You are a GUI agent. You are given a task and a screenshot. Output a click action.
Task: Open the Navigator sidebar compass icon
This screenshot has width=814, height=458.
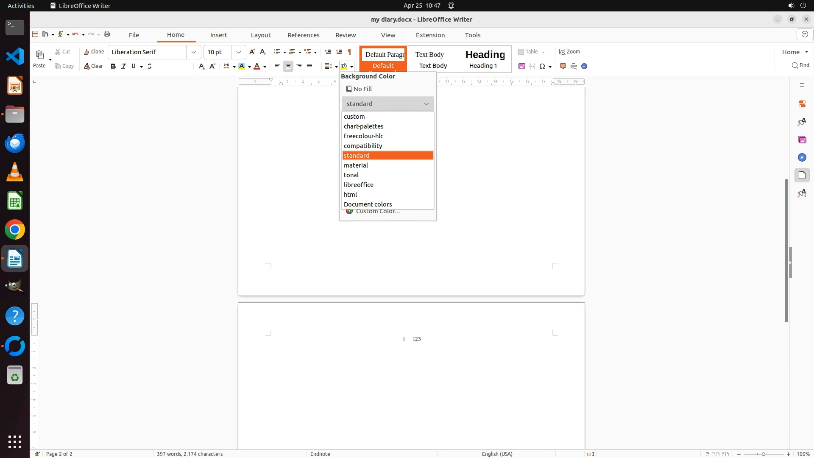coord(802,157)
